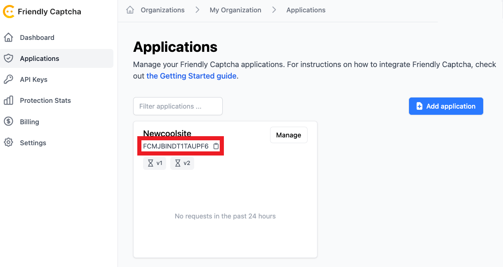Click the hourglass icon on v1 badge
The image size is (503, 267).
[x=150, y=163]
